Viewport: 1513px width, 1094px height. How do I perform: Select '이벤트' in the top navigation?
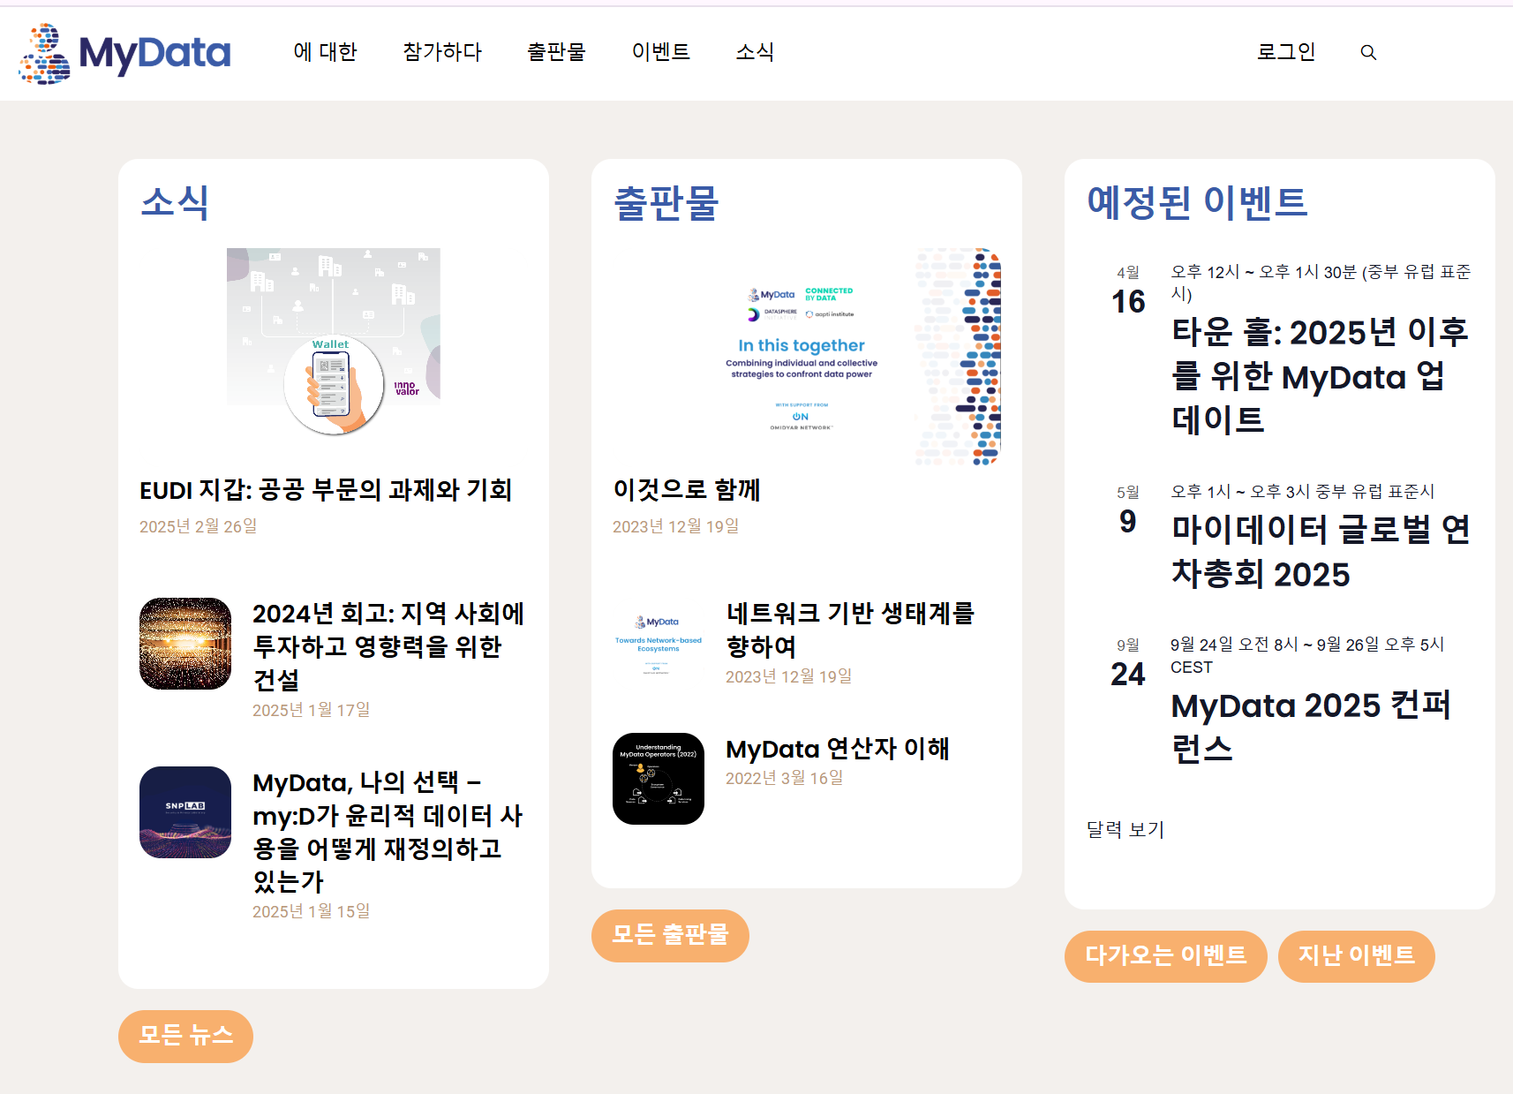click(x=660, y=52)
